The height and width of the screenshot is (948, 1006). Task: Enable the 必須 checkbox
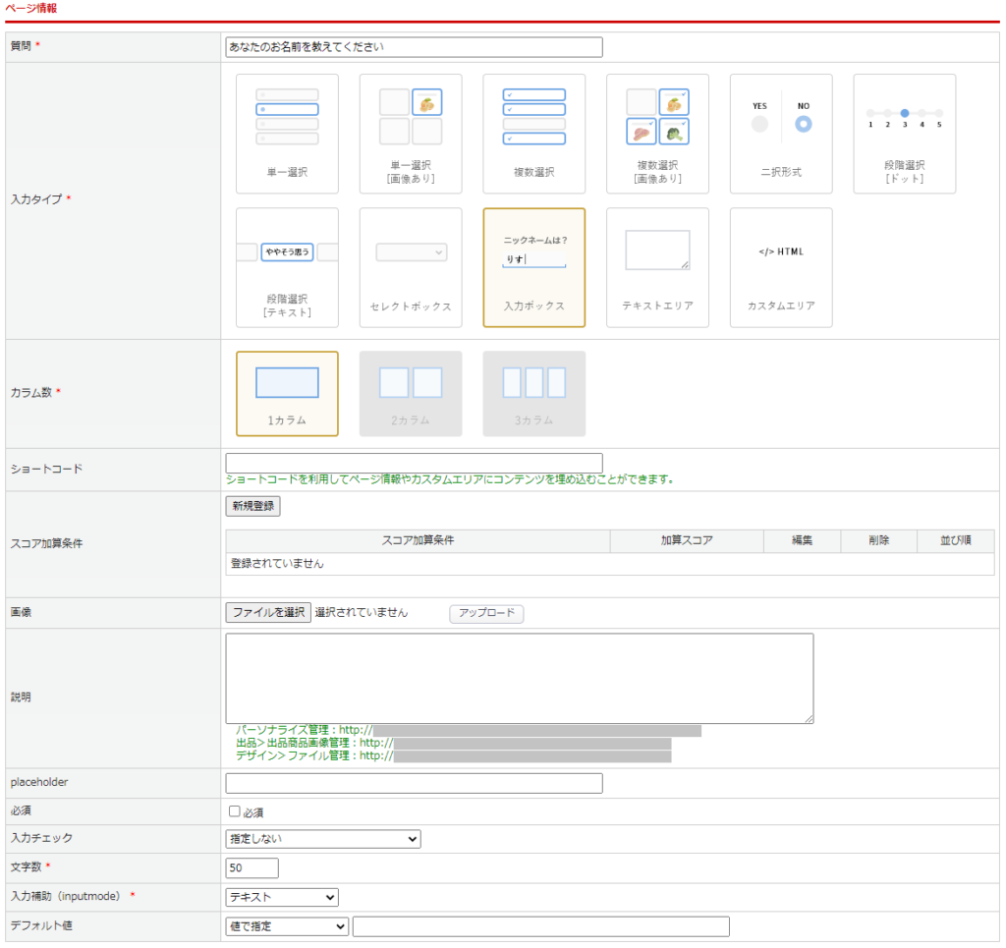pos(234,811)
